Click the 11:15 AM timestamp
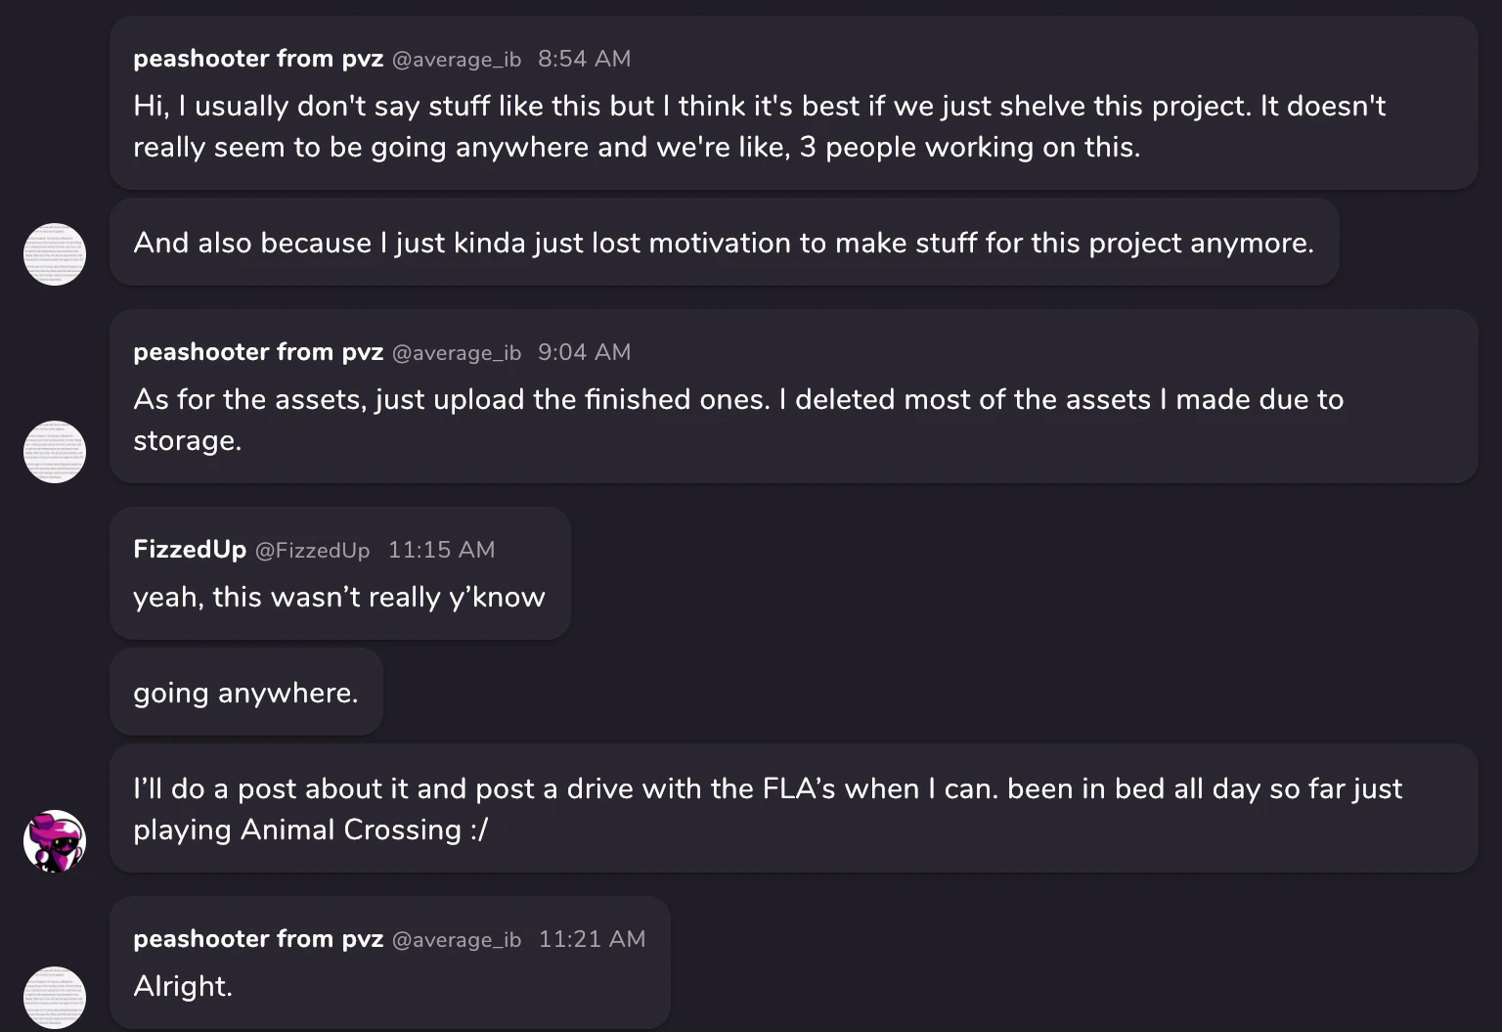This screenshot has width=1502, height=1032. click(x=442, y=550)
